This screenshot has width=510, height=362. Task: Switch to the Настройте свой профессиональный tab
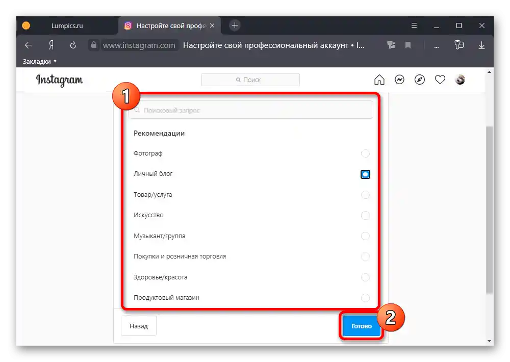coord(170,25)
